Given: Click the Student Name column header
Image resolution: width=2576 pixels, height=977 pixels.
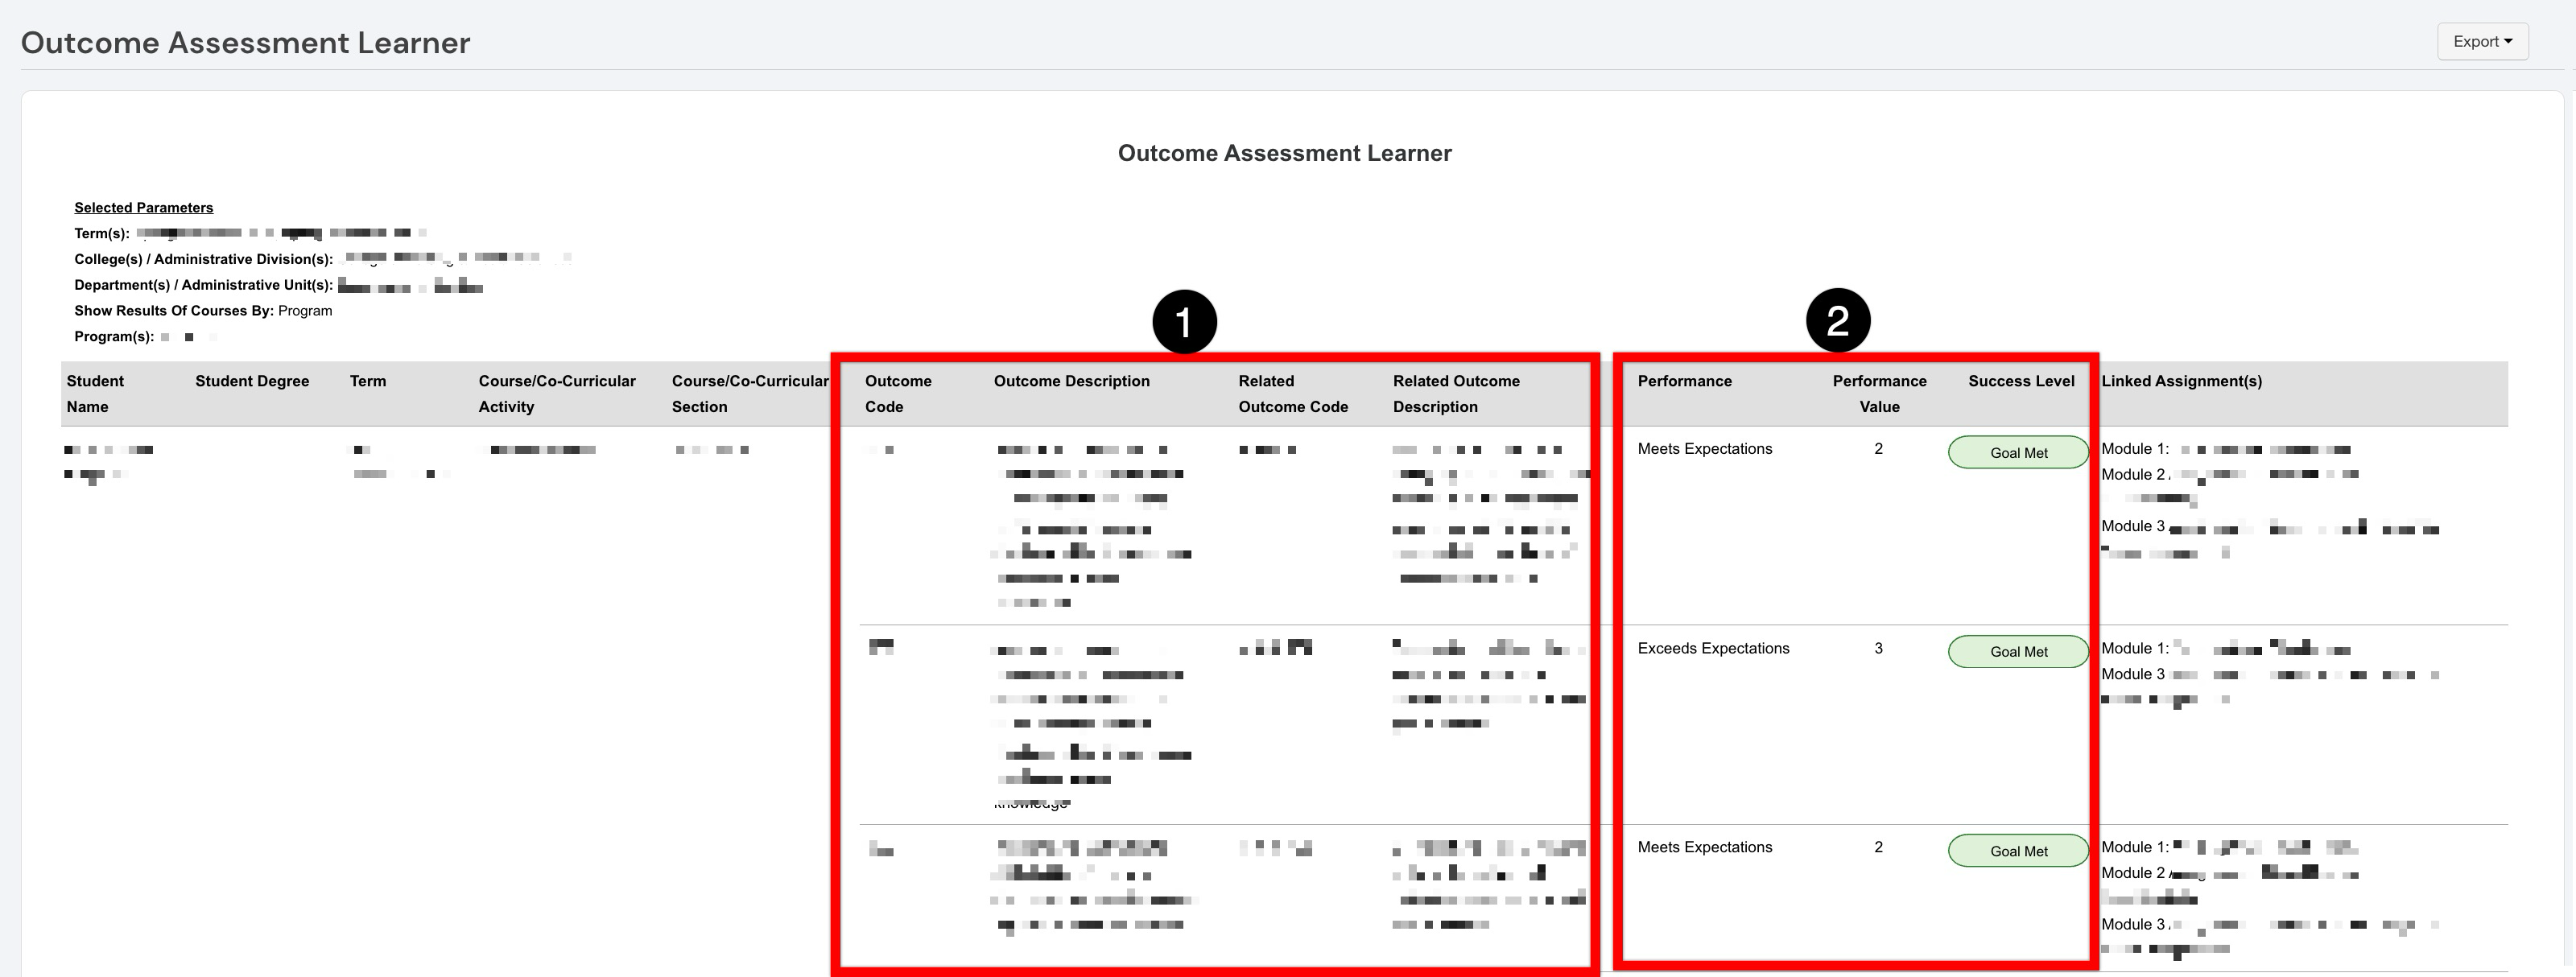Looking at the screenshot, I should coord(95,394).
